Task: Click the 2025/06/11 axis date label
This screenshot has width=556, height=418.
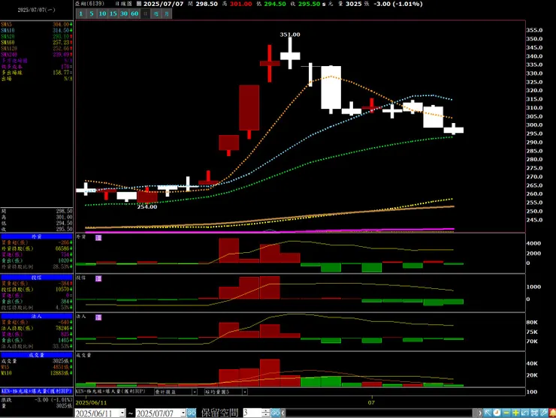Action: [91, 403]
